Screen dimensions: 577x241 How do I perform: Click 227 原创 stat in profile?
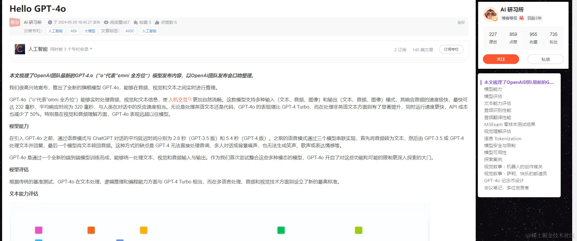click(x=493, y=38)
